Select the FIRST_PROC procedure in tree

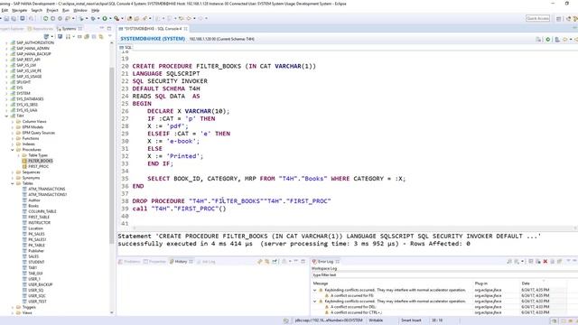(38, 166)
